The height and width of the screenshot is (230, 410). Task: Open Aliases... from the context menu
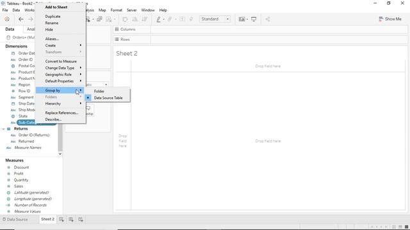[x=52, y=39]
